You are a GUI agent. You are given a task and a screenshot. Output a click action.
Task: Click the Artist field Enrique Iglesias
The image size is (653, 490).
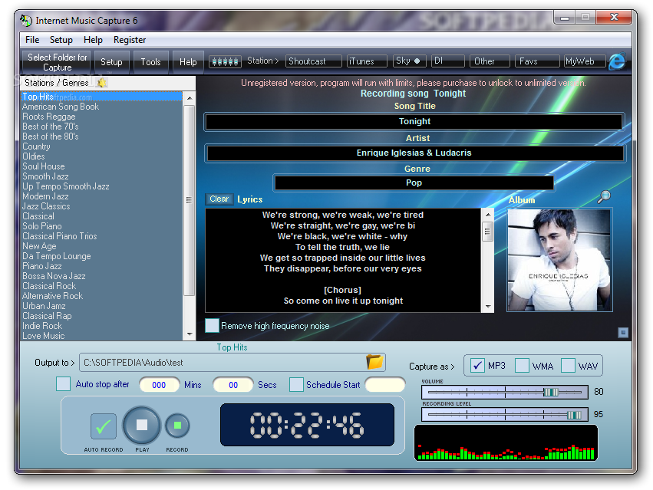[x=415, y=153]
